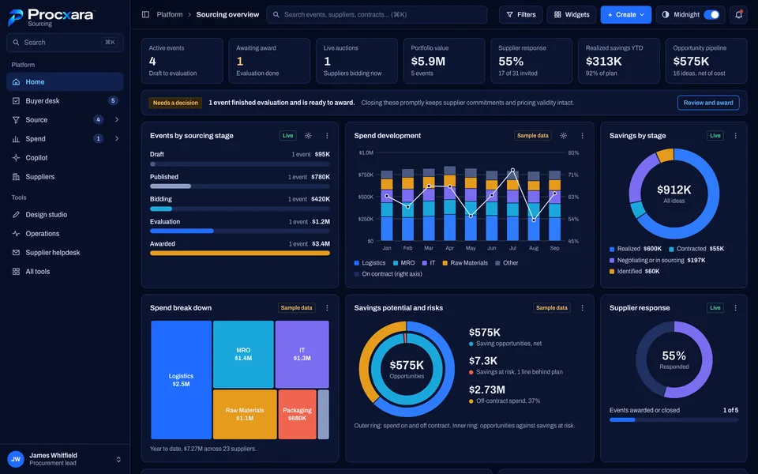Click the Filters button

click(x=520, y=14)
